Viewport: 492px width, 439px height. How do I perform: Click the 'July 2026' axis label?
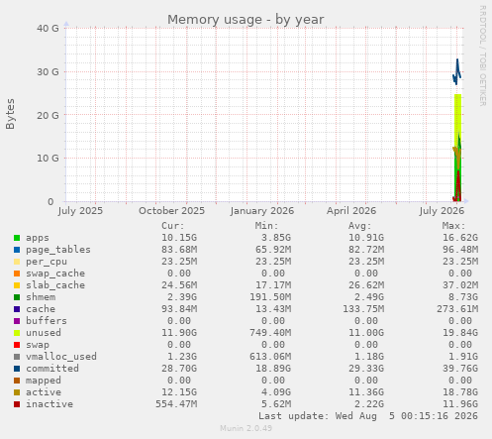[x=442, y=211]
